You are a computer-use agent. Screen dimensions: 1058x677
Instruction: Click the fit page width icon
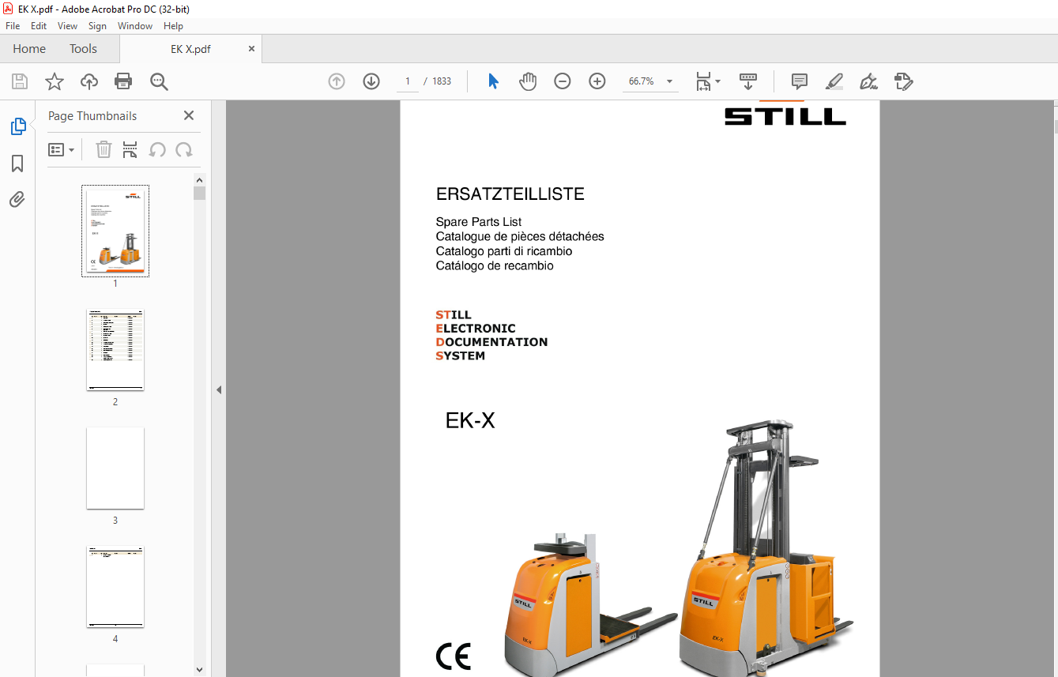click(x=703, y=81)
